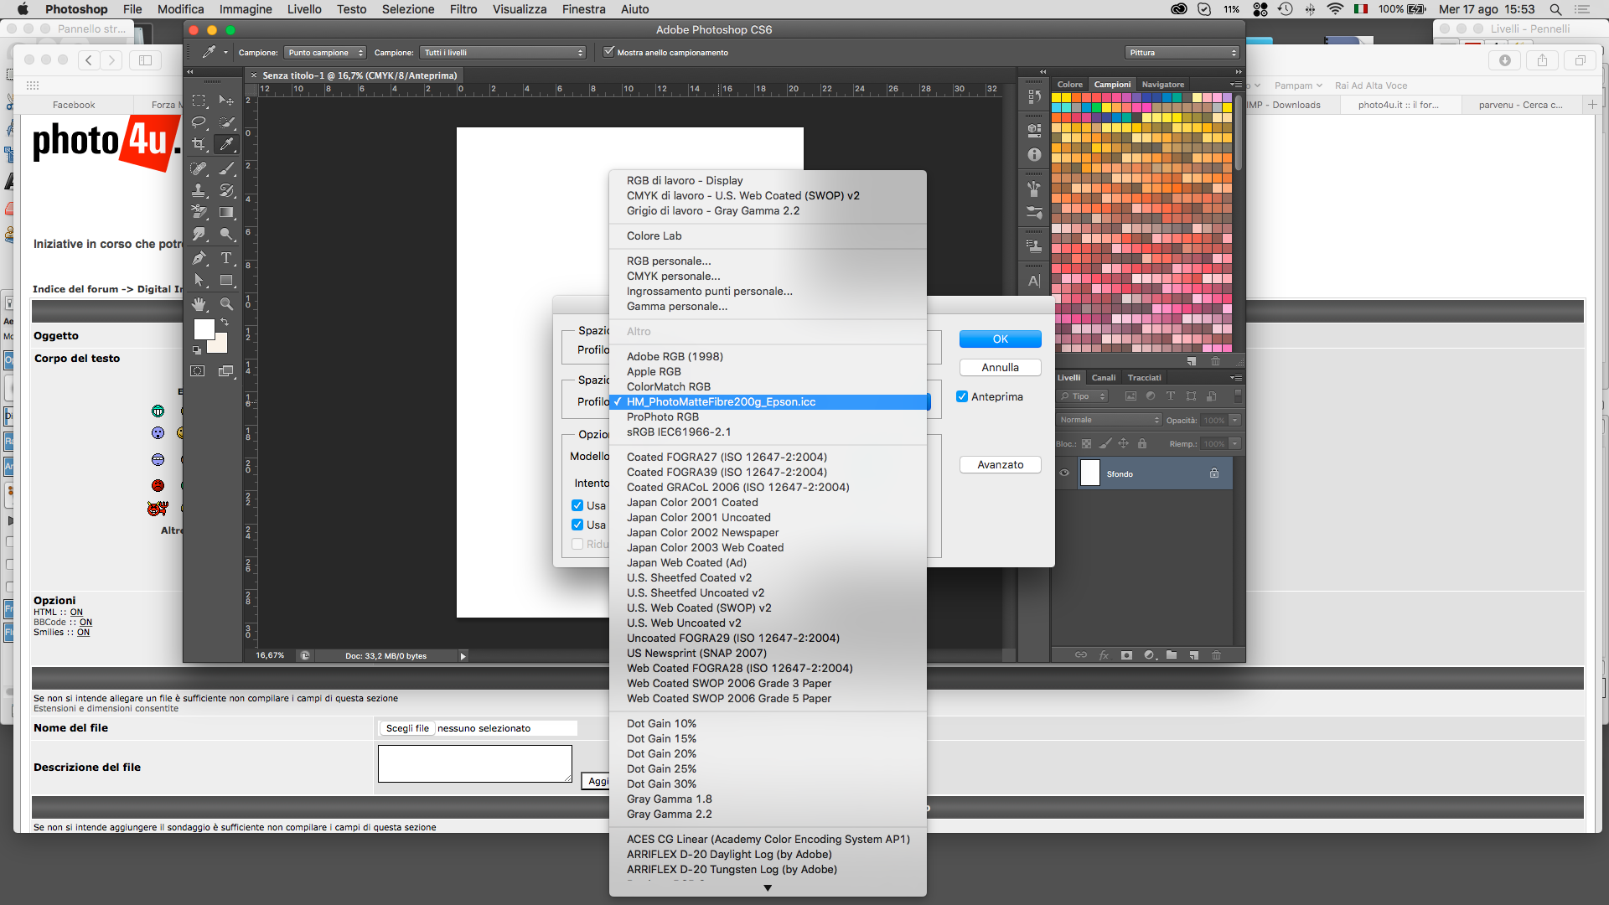Toggle Anteprima checkbox in dialog

[962, 396]
